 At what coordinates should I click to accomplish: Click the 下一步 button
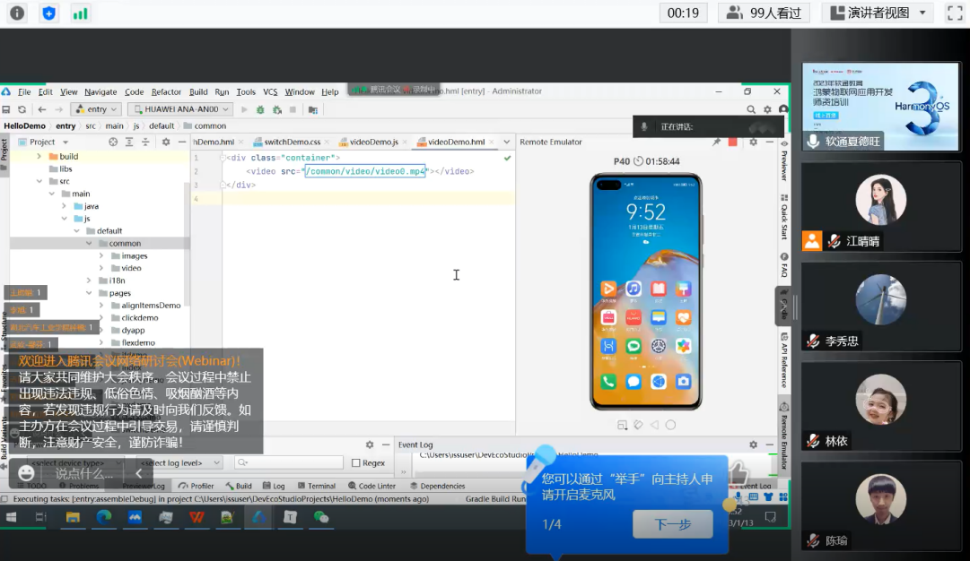[x=672, y=524]
